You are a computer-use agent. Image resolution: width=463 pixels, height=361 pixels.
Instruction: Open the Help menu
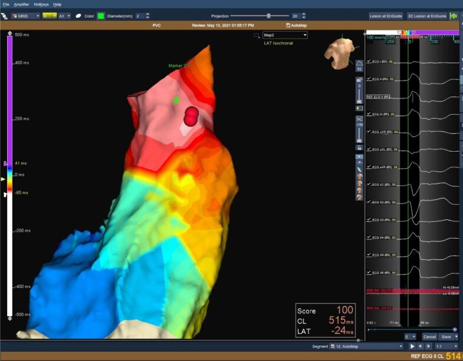[57, 5]
